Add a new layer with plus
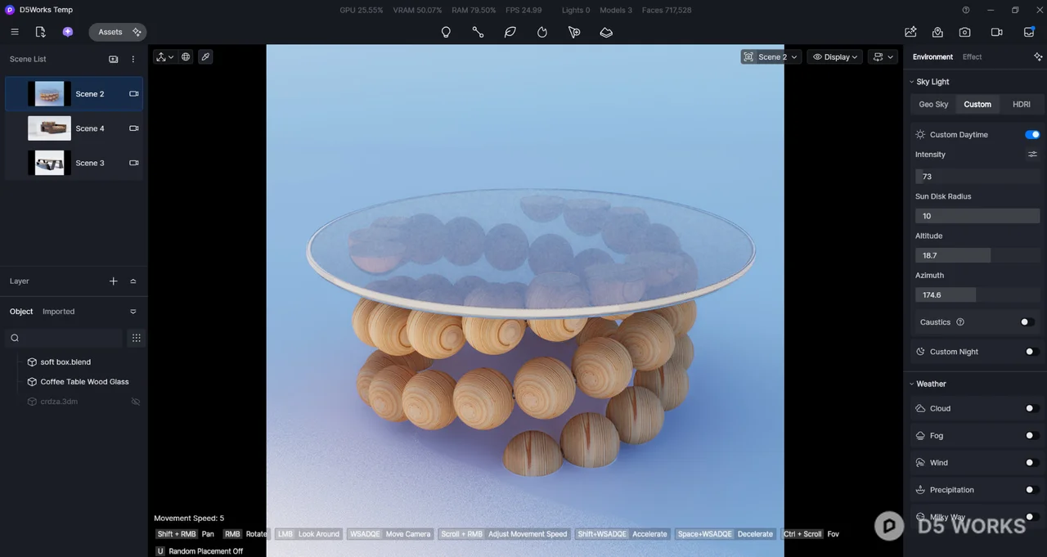 (114, 281)
